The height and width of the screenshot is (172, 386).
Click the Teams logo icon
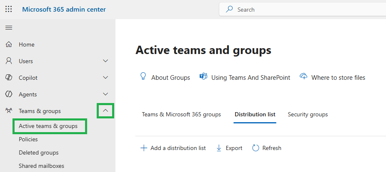pyautogui.click(x=203, y=76)
